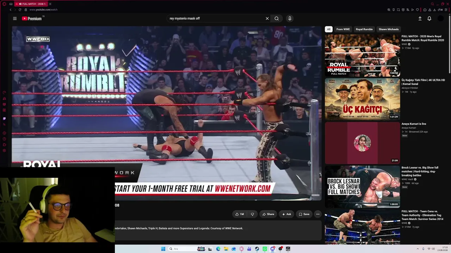Switch to the FULL MATCH - 2008 tab
This screenshot has height=253, width=451.
pos(31,4)
